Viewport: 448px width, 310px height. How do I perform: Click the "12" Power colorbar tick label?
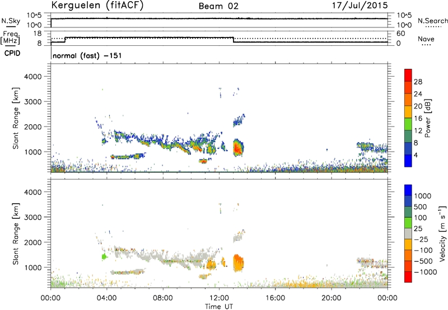point(418,130)
